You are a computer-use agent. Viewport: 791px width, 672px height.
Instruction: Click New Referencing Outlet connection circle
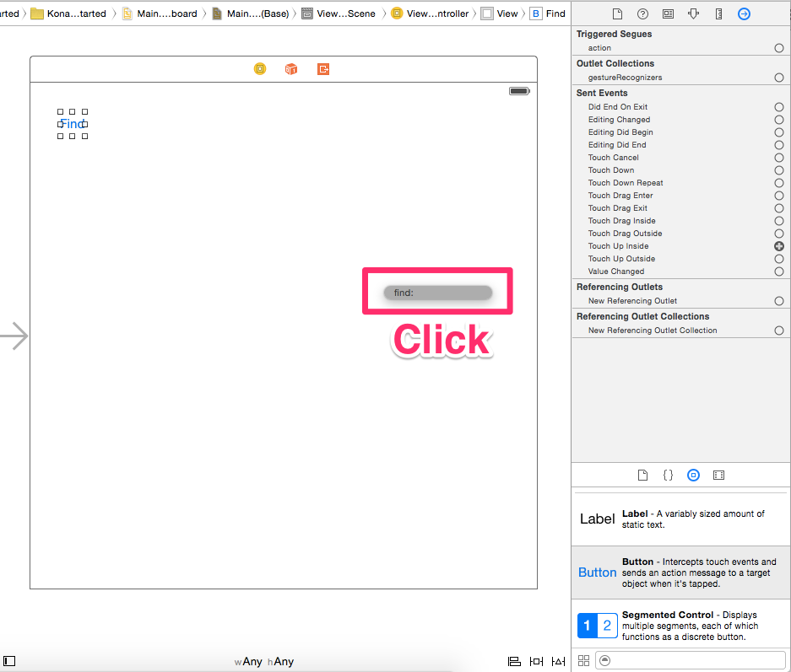[779, 301]
